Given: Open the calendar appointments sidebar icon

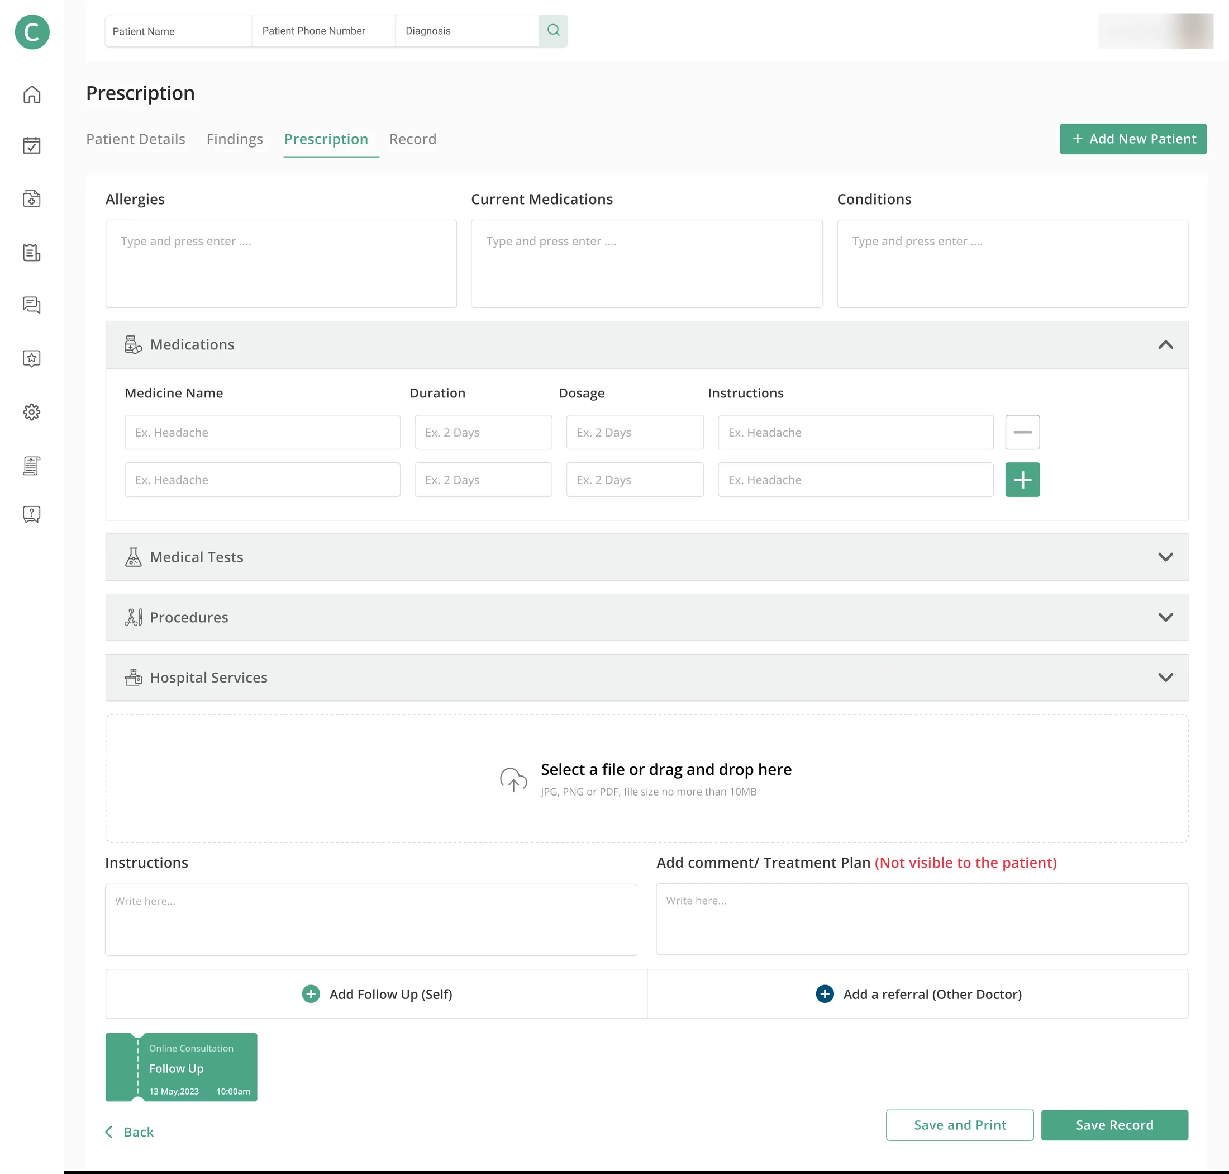Looking at the screenshot, I should pyautogui.click(x=32, y=145).
